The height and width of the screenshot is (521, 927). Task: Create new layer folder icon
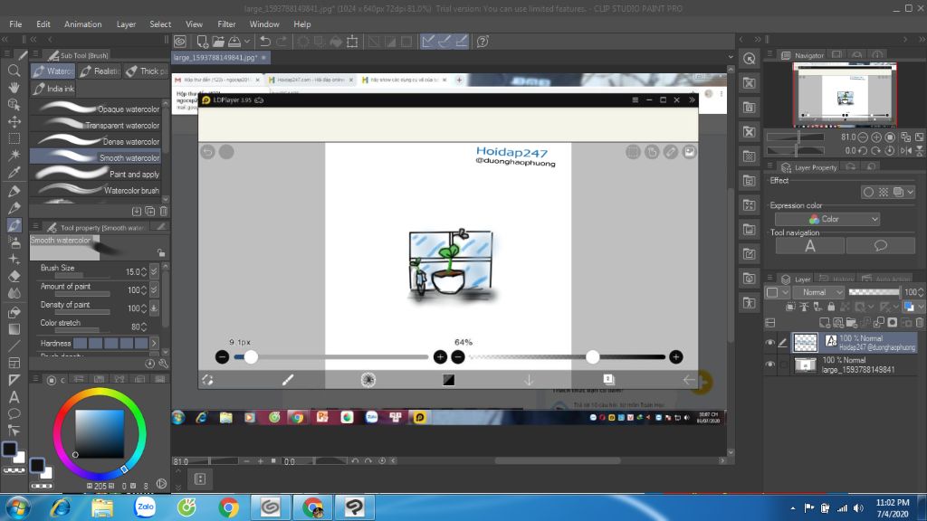pyautogui.click(x=851, y=323)
